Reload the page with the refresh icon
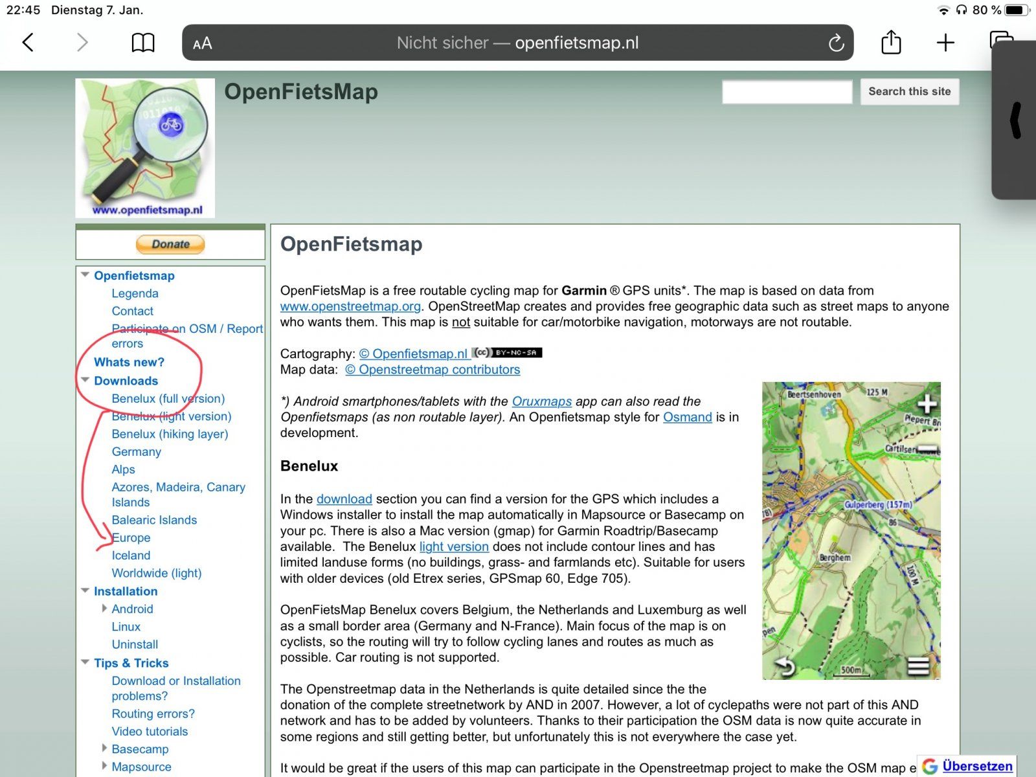Image resolution: width=1036 pixels, height=777 pixels. click(x=836, y=43)
